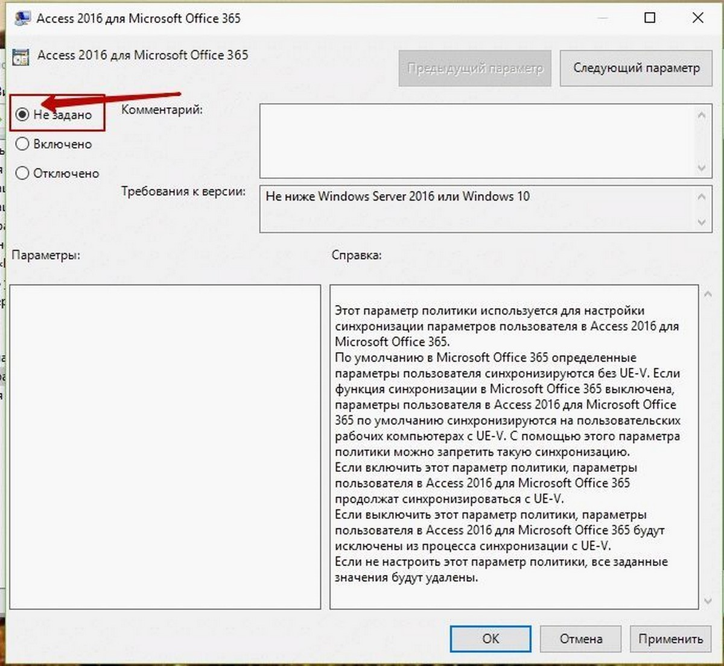Click the policy setting icon beside Access 2016 heading
This screenshot has width=724, height=666.
pos(21,57)
